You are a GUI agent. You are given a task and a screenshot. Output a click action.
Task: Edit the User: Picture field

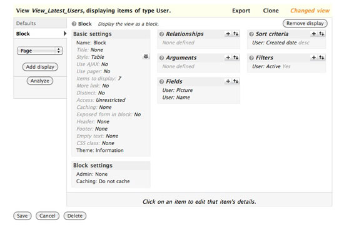pos(178,90)
